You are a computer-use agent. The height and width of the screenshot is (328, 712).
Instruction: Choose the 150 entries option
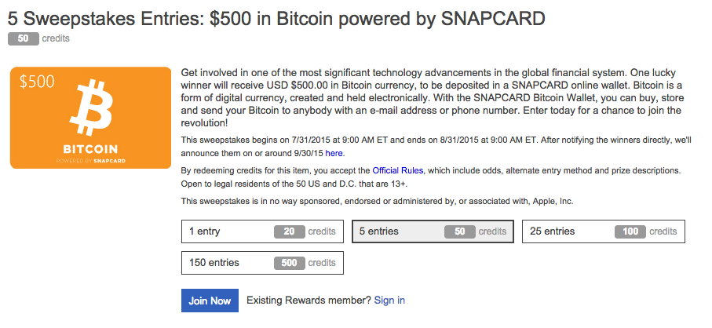[262, 263]
